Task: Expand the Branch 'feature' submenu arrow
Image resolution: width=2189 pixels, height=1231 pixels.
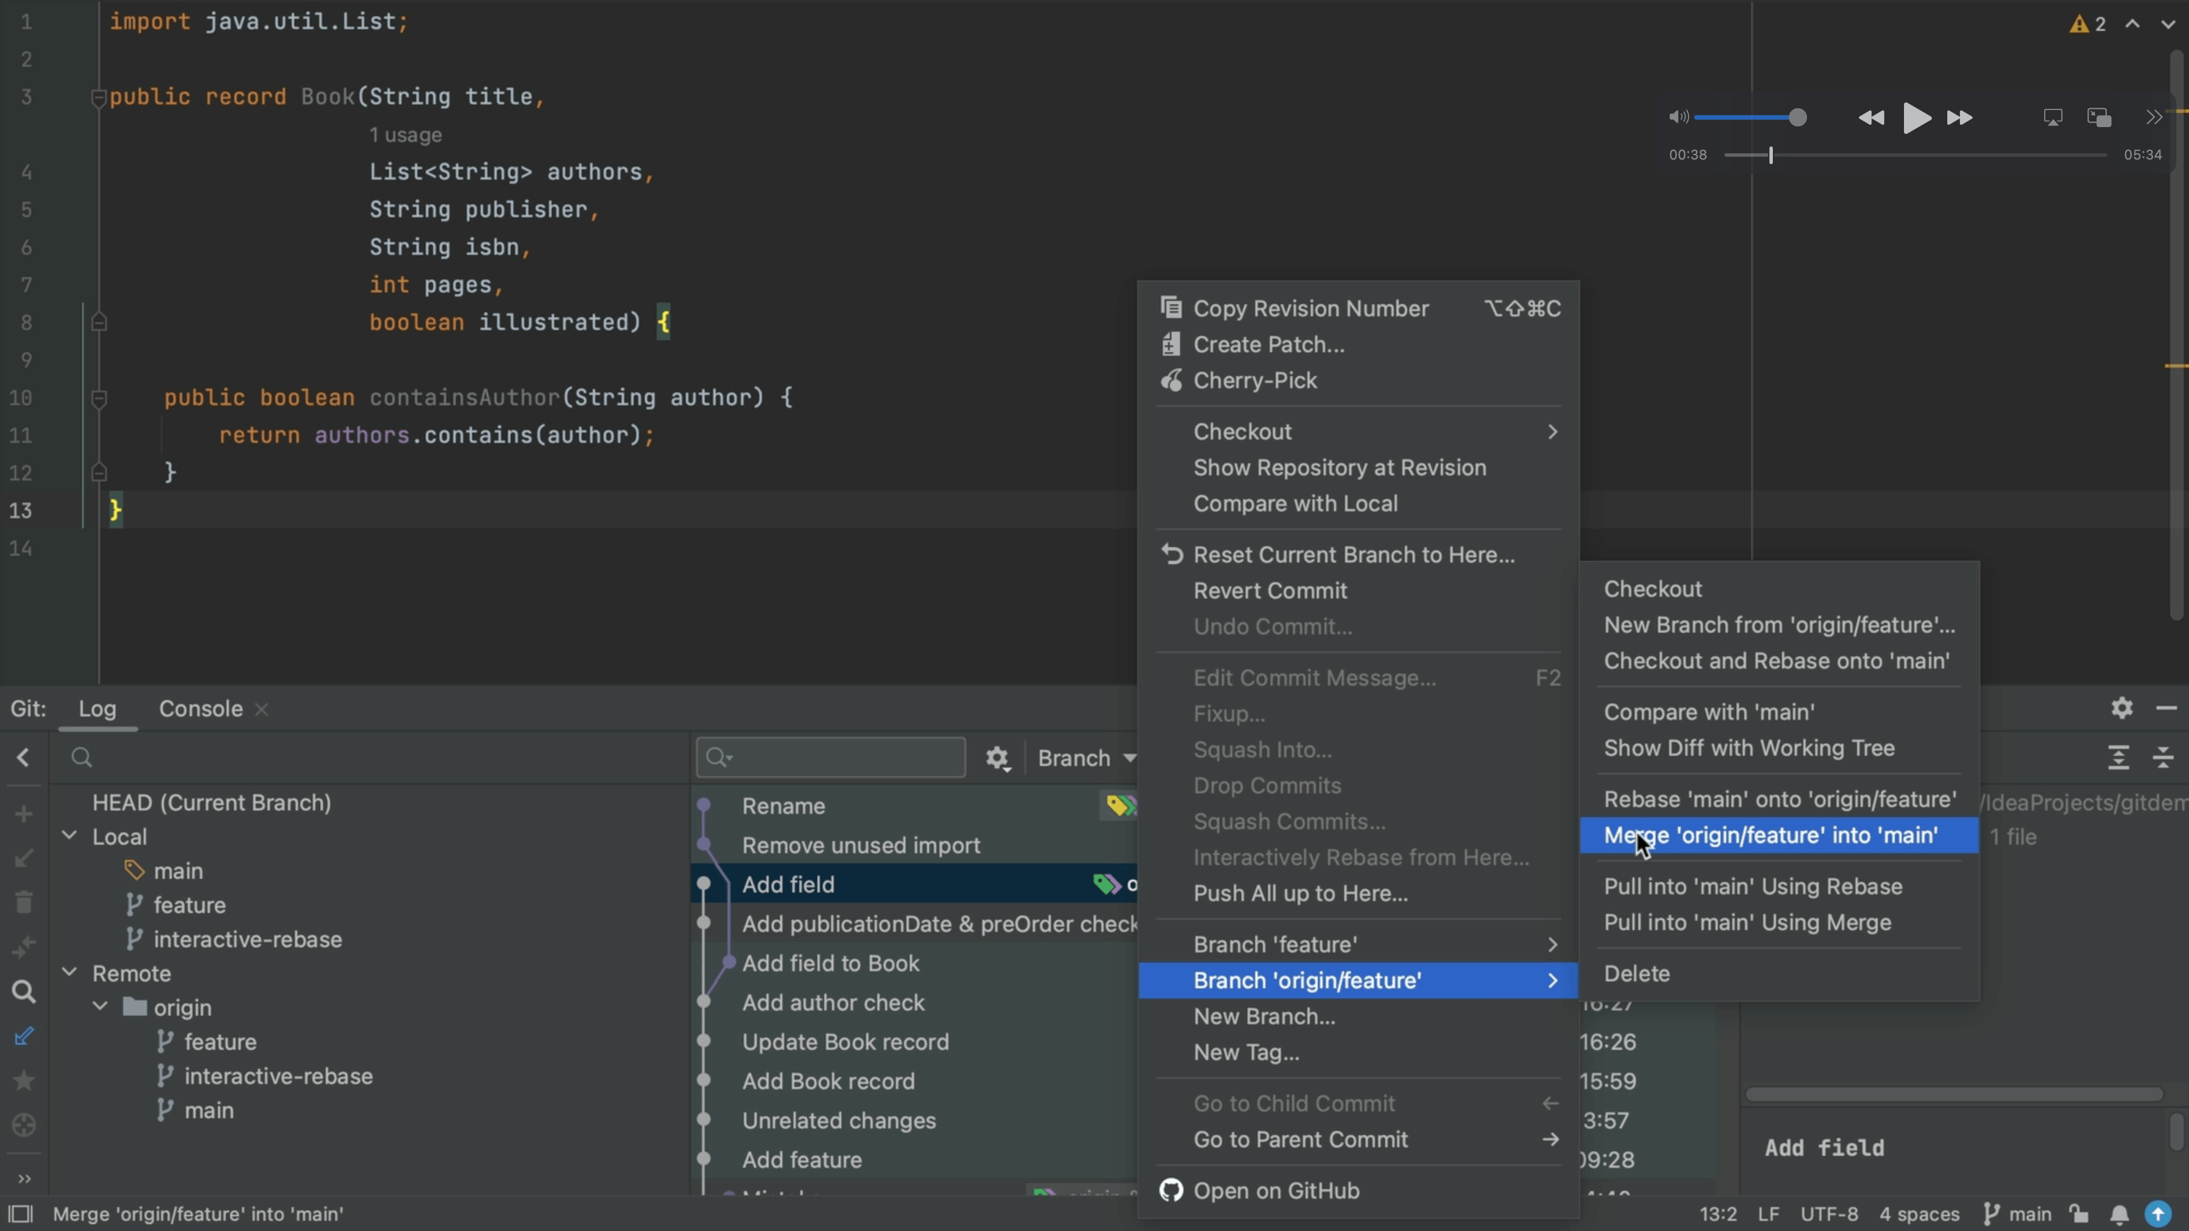Action: [x=1553, y=944]
